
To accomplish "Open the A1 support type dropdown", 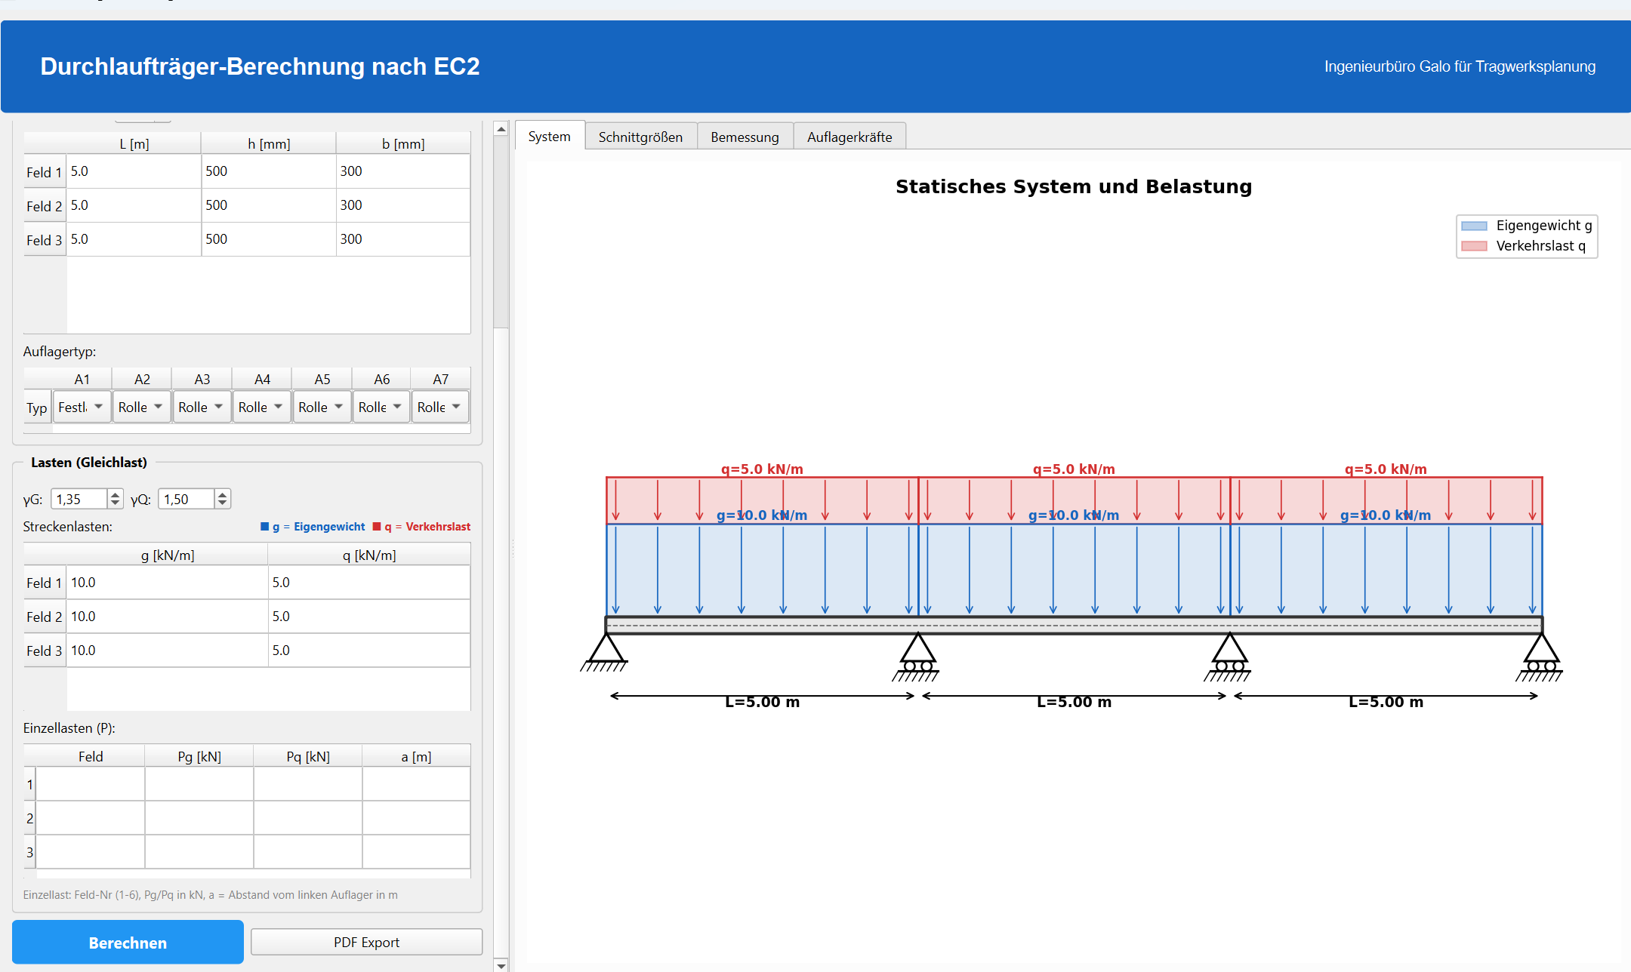I will (x=82, y=408).
